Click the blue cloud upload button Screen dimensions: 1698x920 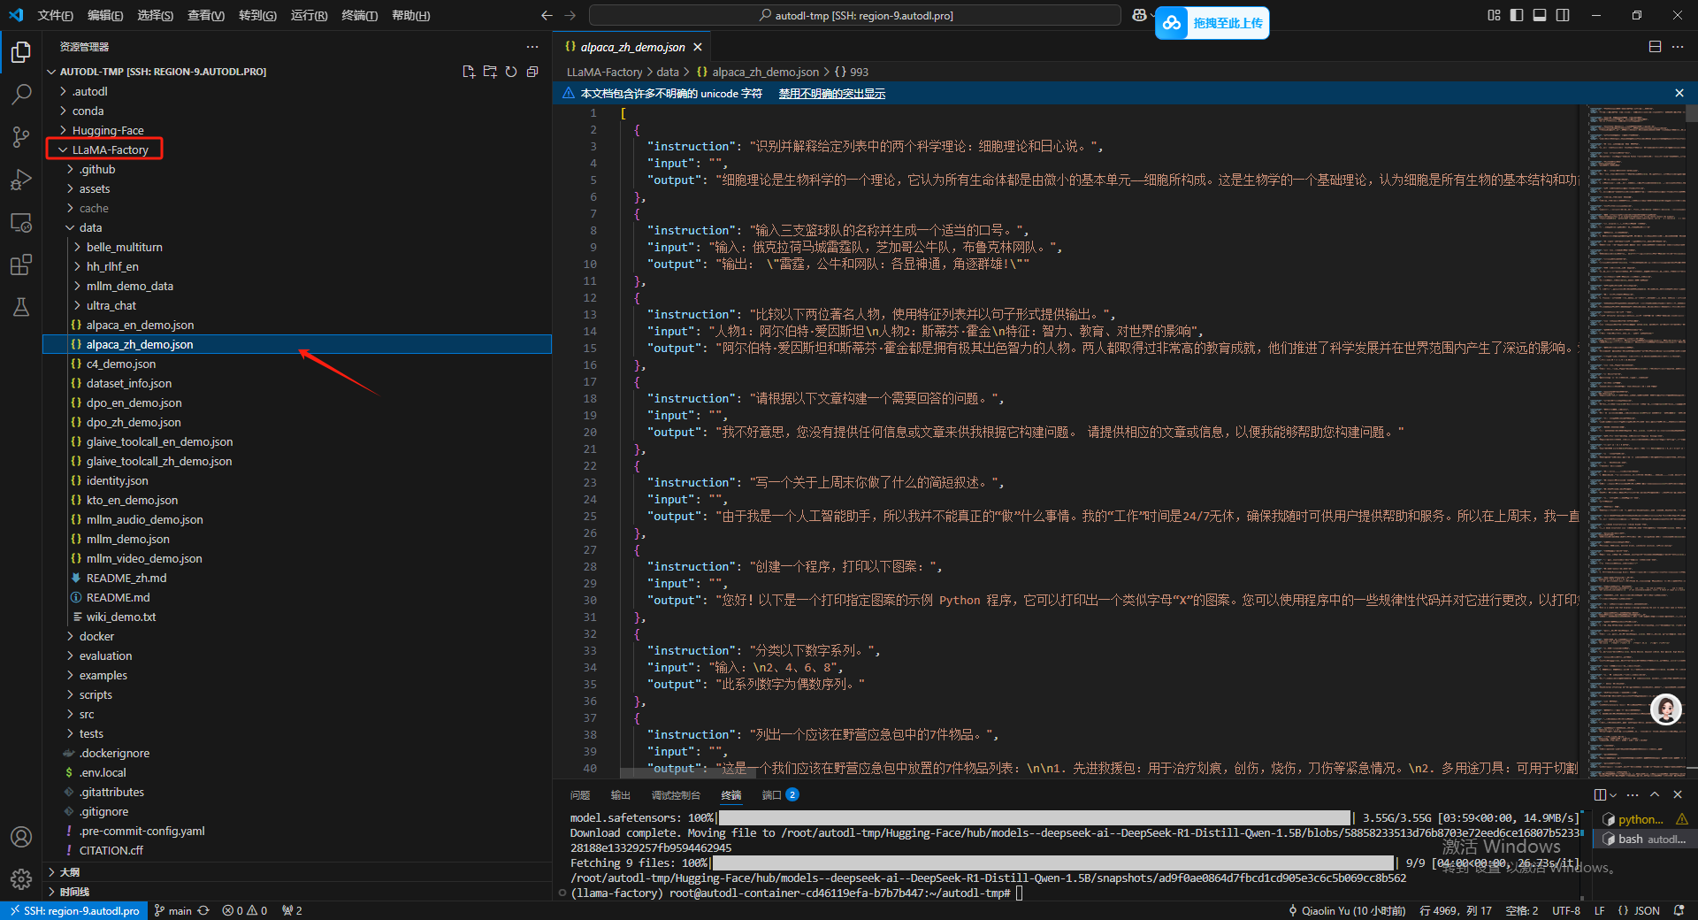1212,23
